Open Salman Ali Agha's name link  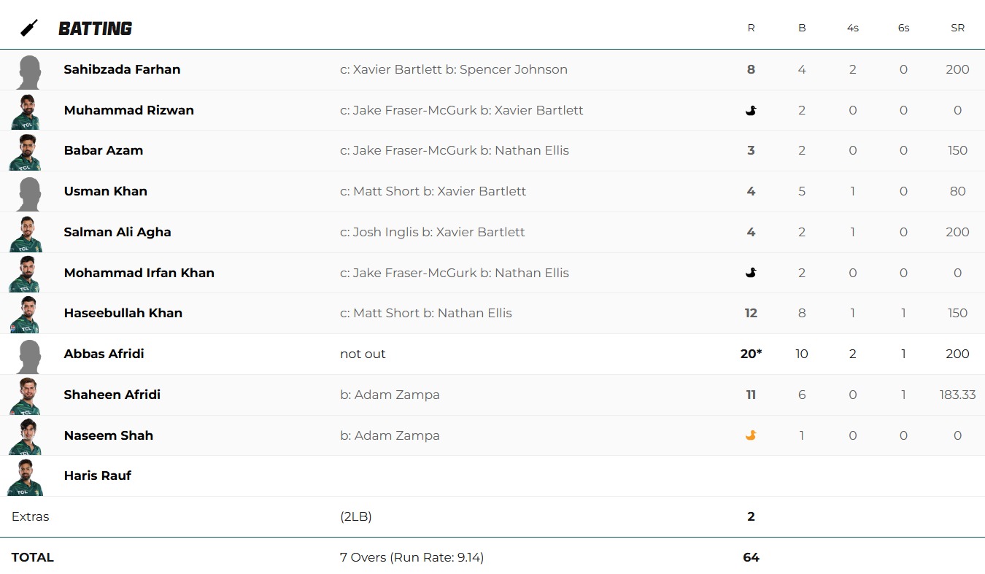point(117,232)
